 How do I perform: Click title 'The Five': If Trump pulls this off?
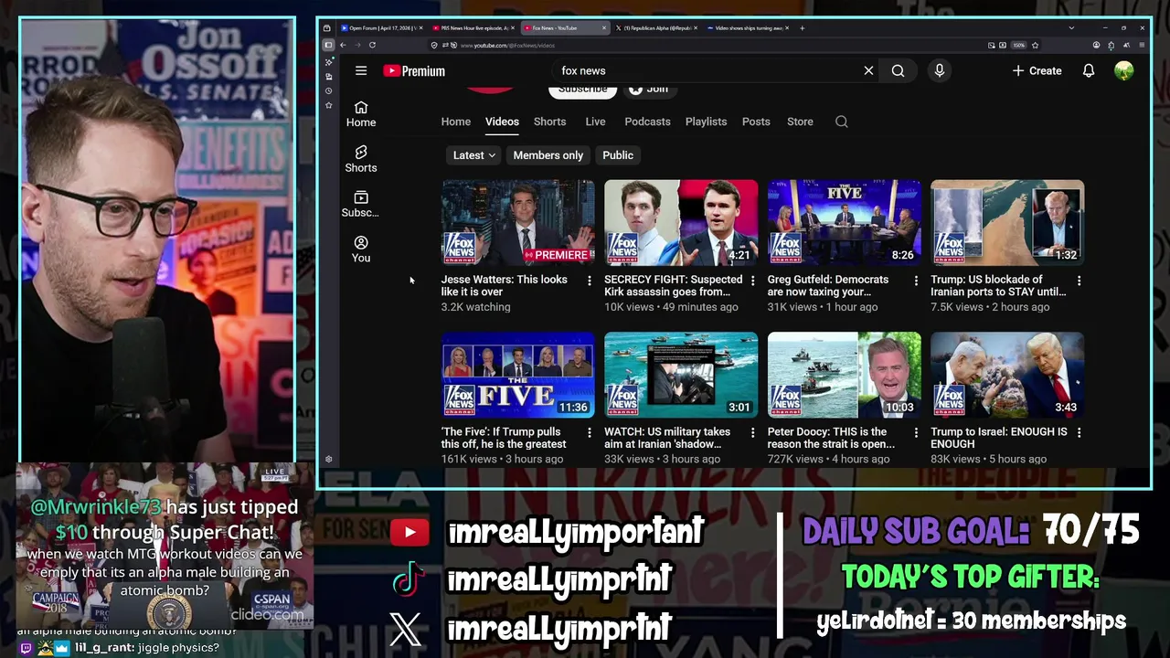click(x=504, y=438)
